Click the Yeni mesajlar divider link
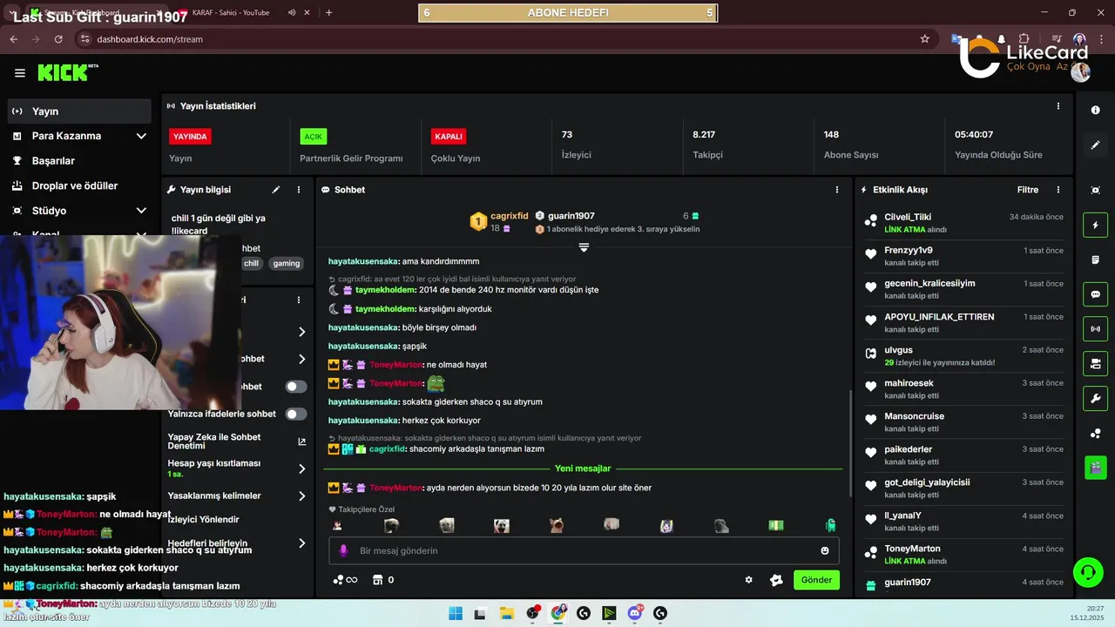 [x=583, y=469]
